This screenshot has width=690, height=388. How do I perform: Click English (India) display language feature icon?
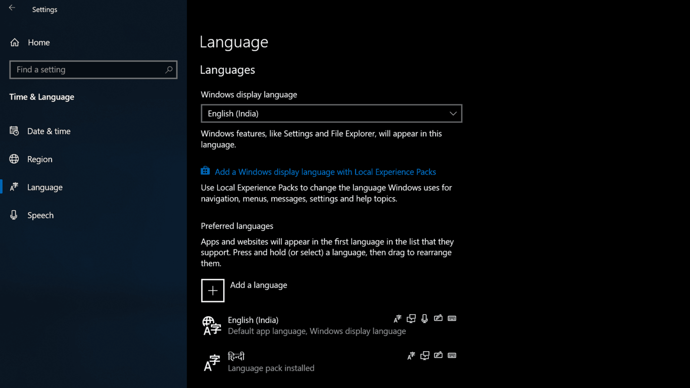(x=398, y=319)
